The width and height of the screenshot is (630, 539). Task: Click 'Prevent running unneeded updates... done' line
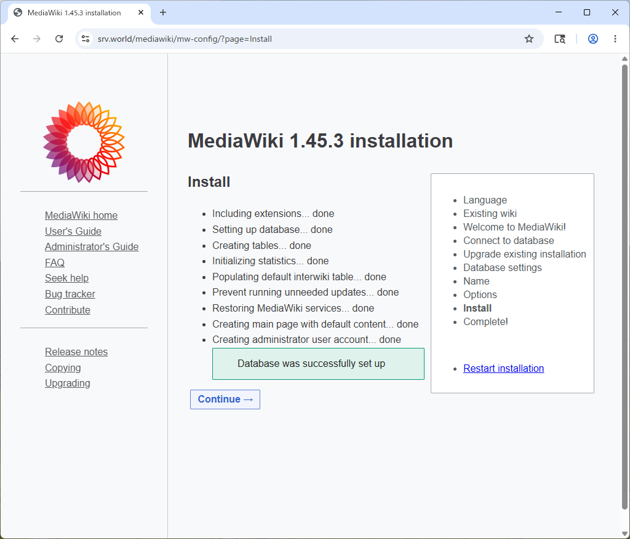(x=305, y=292)
